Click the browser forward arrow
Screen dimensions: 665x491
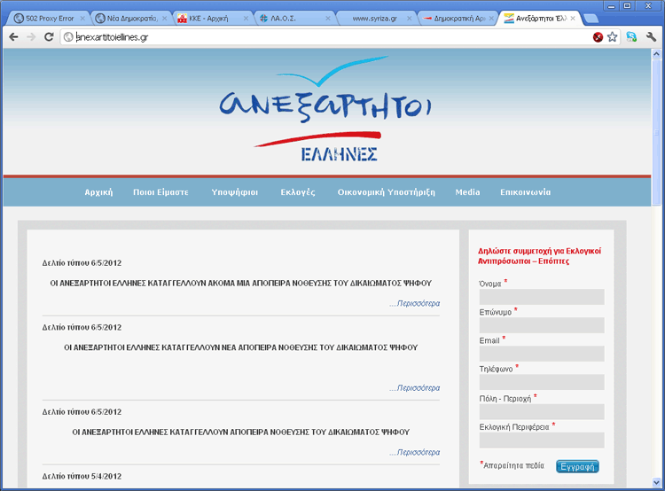point(31,37)
